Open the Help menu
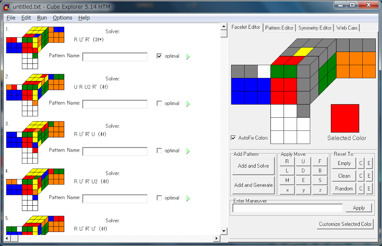The image size is (382, 246). [84, 18]
